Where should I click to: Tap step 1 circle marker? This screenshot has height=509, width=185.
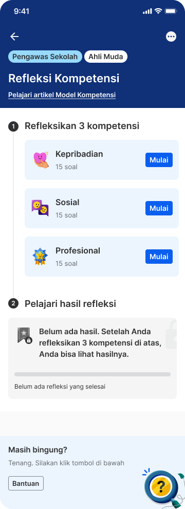[x=13, y=126]
